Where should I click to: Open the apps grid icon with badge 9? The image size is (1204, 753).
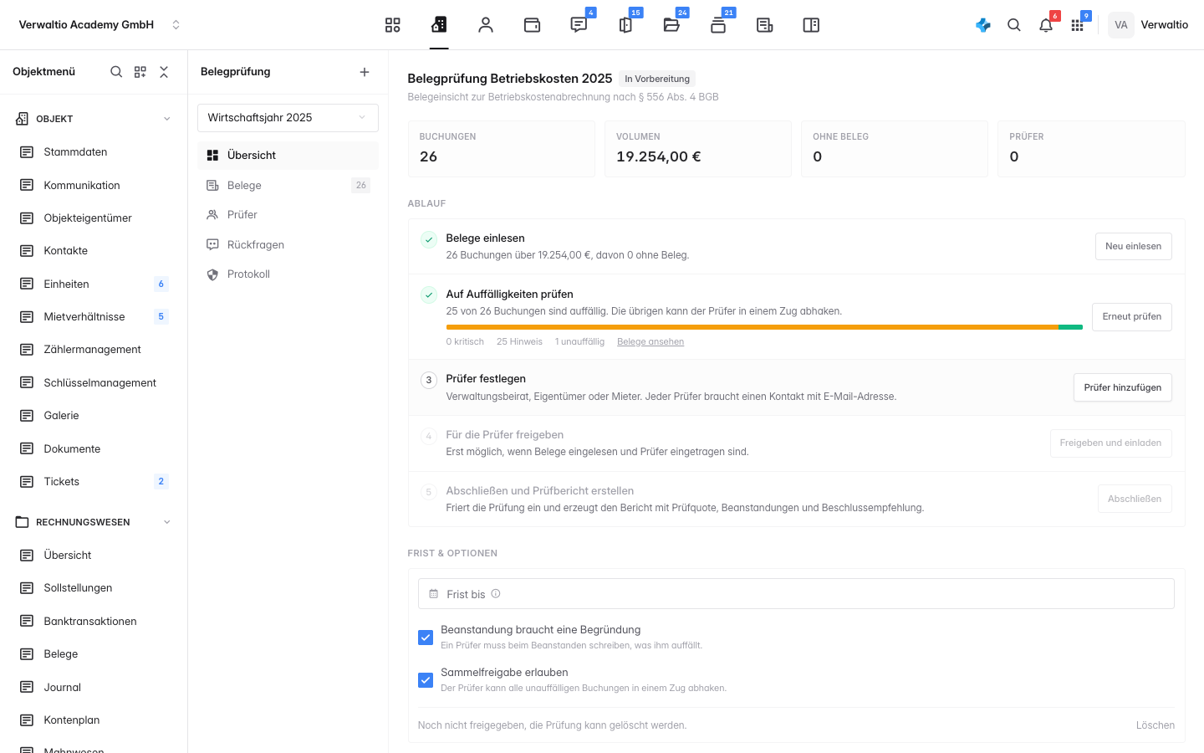click(1078, 25)
